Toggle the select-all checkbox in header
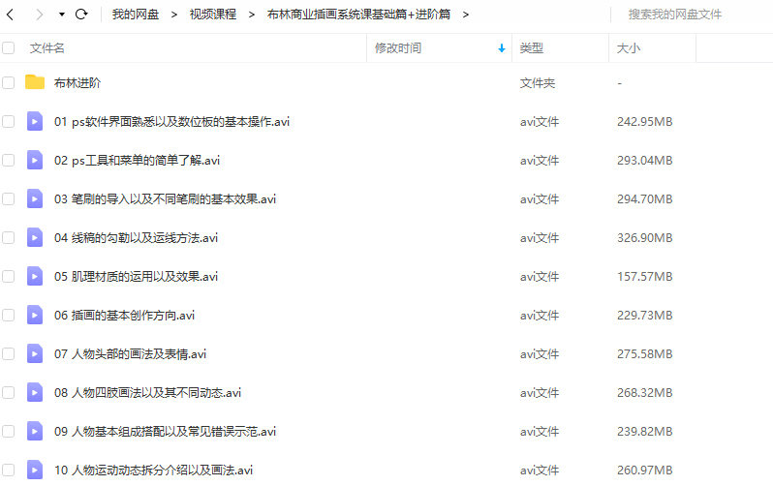This screenshot has width=773, height=486. (9, 47)
